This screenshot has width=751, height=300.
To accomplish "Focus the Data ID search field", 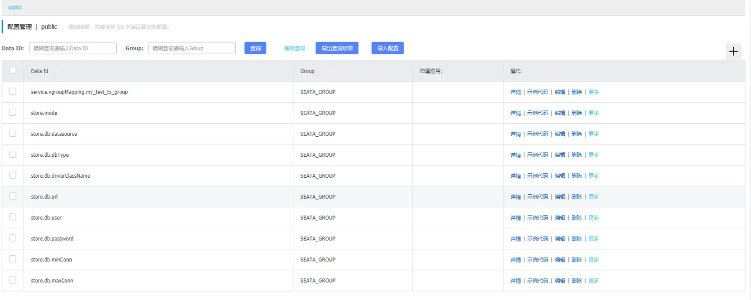I will point(73,48).
